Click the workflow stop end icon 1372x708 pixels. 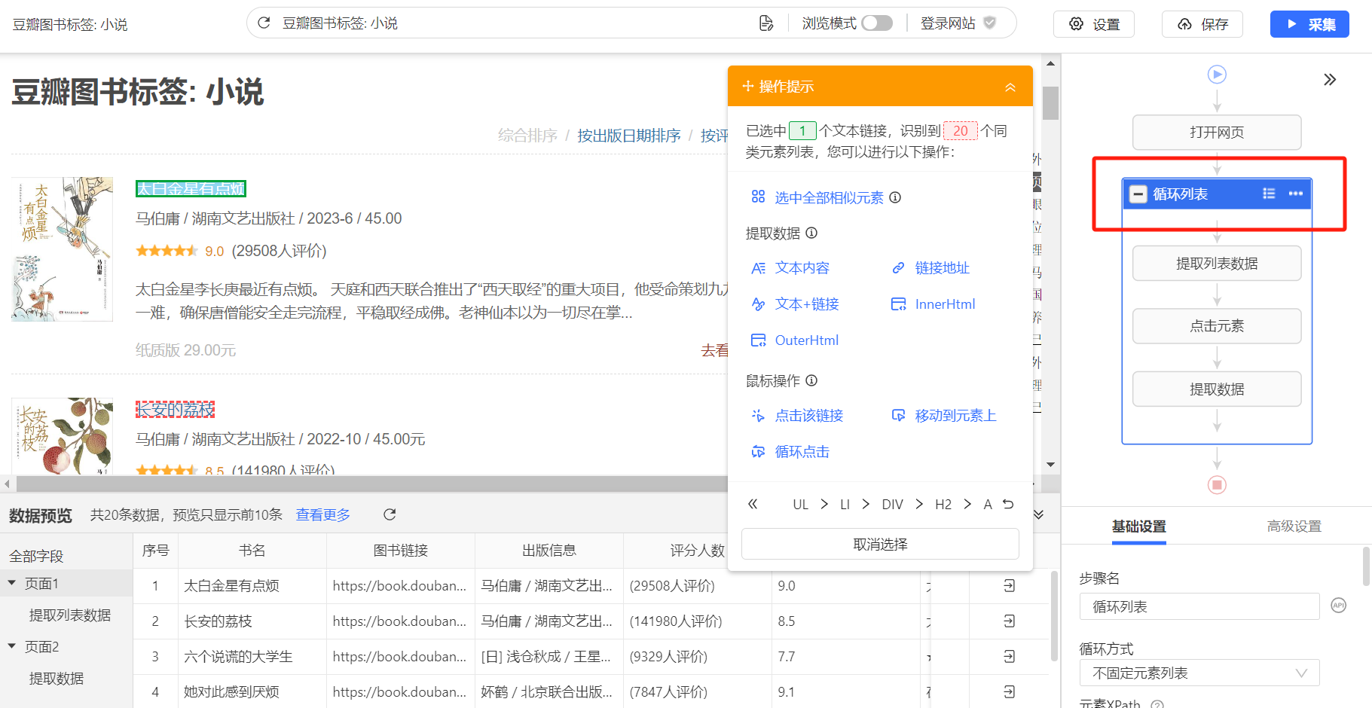[x=1217, y=484]
